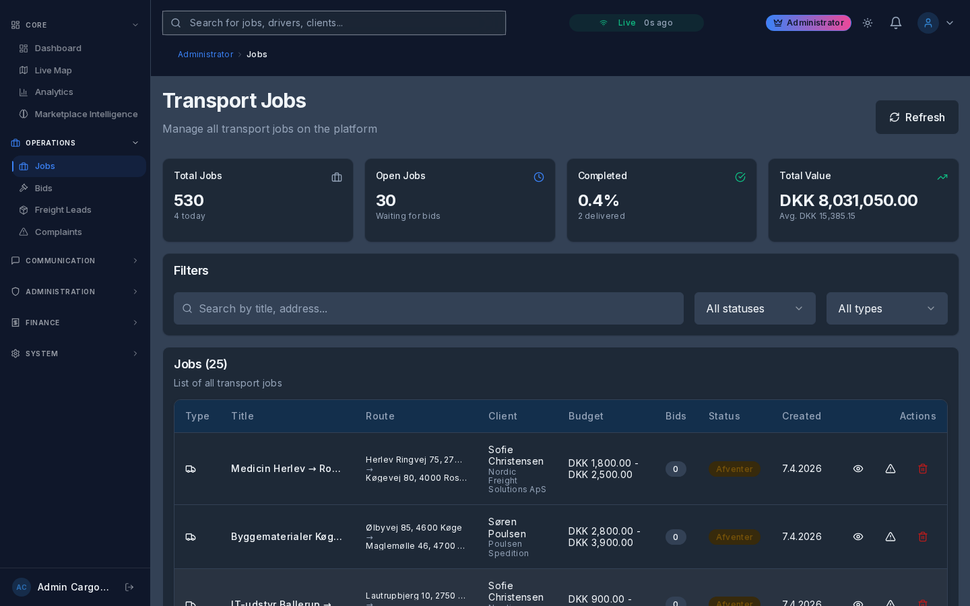Click the Search by title, address field
This screenshot has height=606, width=970.
(428, 308)
